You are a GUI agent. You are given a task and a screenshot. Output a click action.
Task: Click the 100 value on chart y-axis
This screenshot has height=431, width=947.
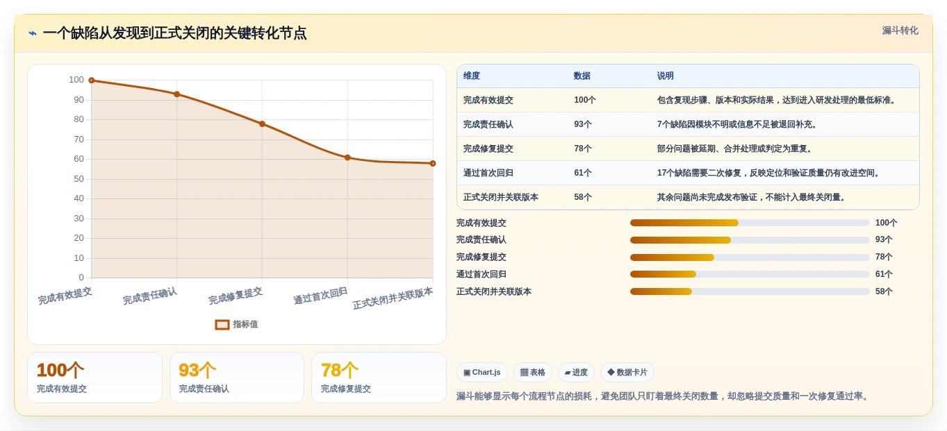(76, 80)
